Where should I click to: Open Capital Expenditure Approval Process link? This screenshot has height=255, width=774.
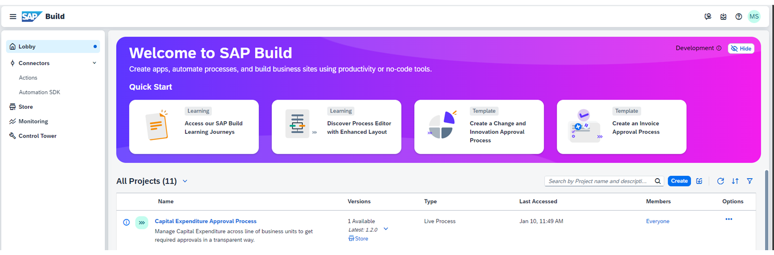click(206, 221)
